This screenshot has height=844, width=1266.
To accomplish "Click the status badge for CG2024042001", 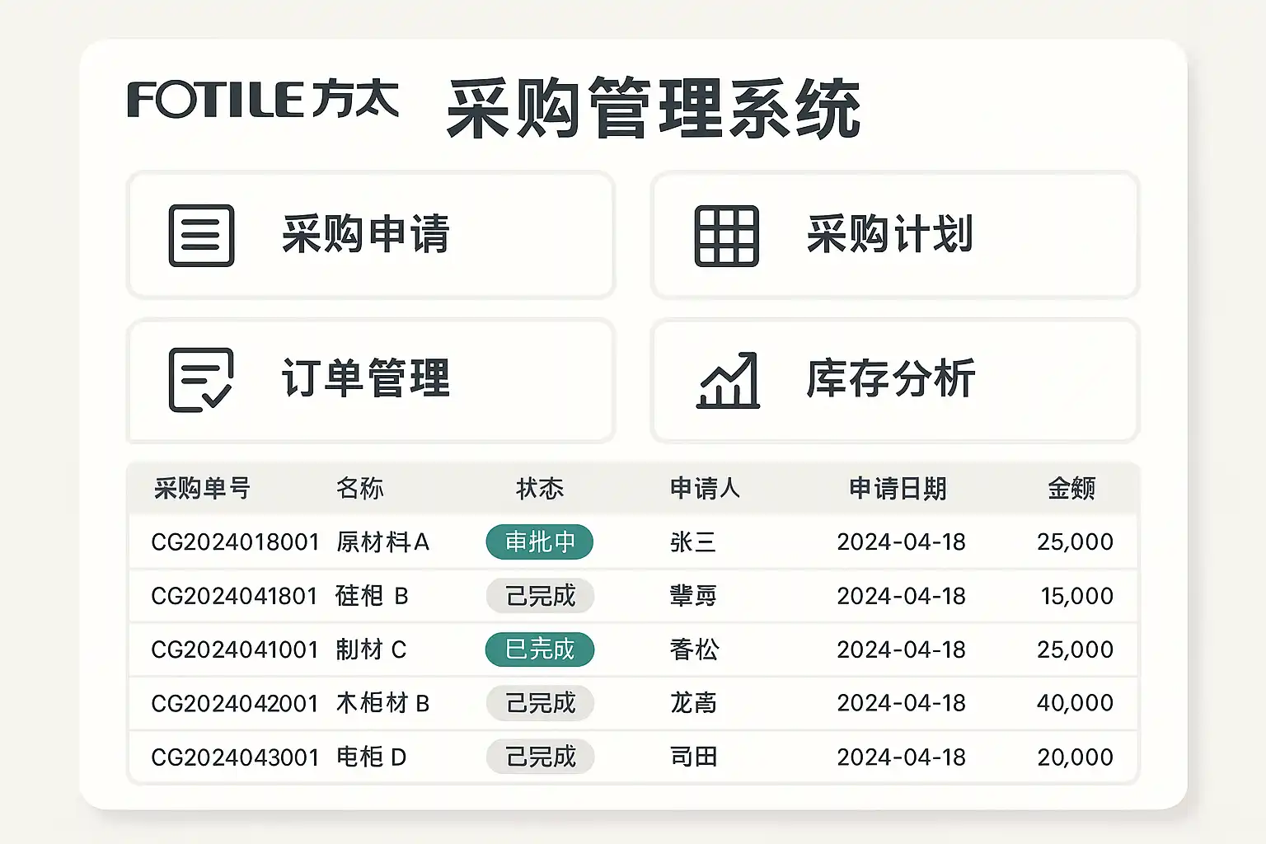I will 540,703.
